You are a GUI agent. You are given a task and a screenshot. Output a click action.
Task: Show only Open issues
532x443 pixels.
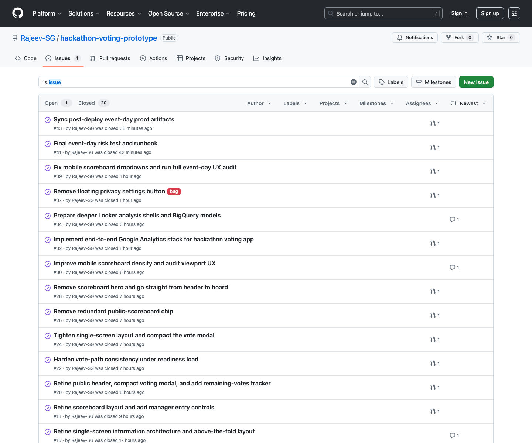point(51,103)
